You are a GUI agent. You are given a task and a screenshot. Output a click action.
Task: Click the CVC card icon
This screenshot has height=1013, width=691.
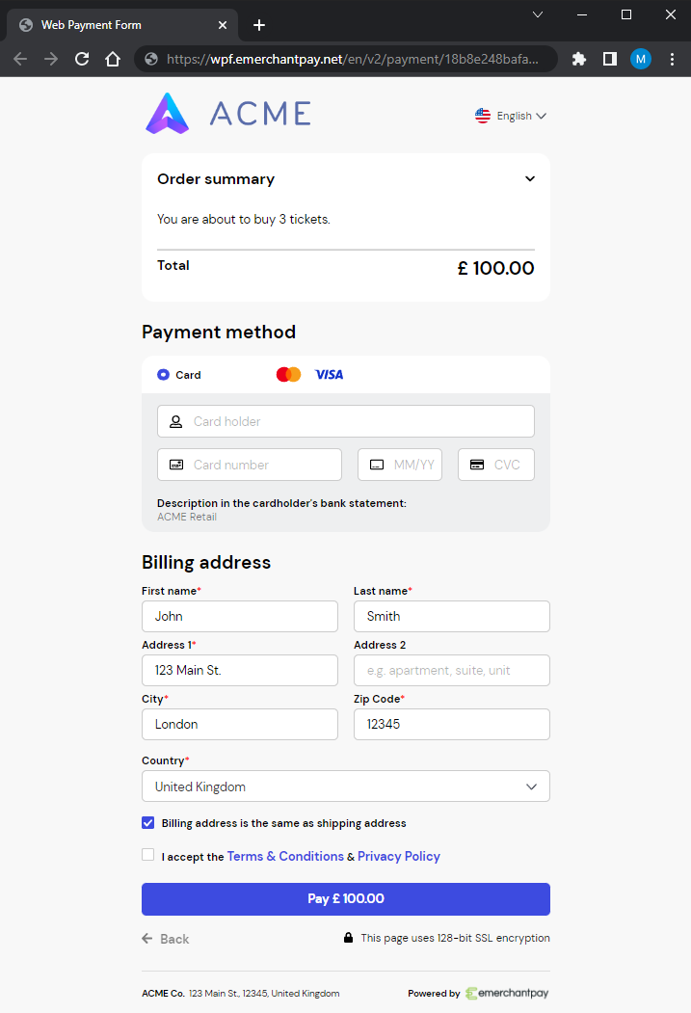(x=477, y=465)
